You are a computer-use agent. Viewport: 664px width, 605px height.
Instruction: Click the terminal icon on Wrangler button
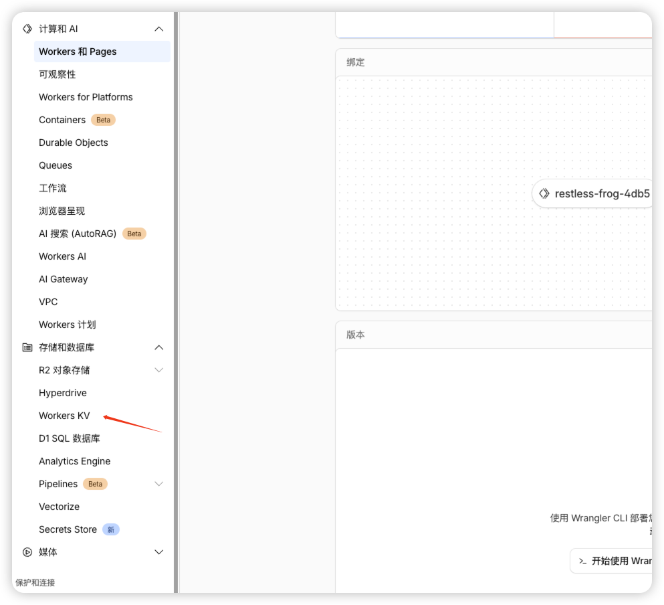point(582,561)
